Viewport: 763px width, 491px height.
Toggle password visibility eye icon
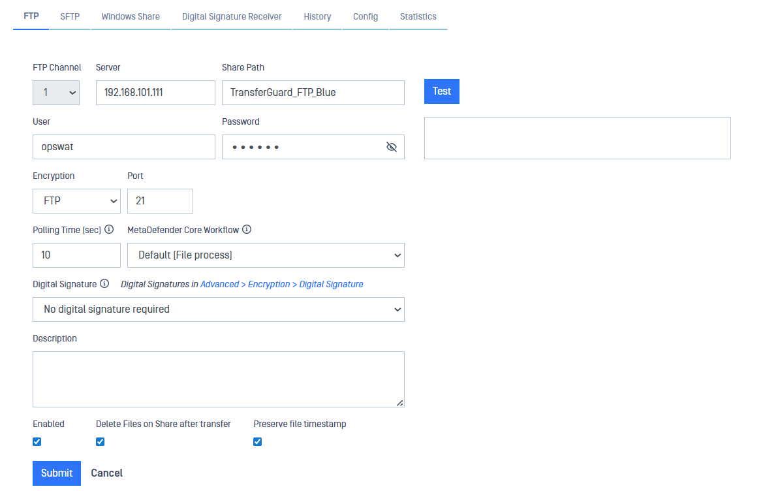point(392,147)
